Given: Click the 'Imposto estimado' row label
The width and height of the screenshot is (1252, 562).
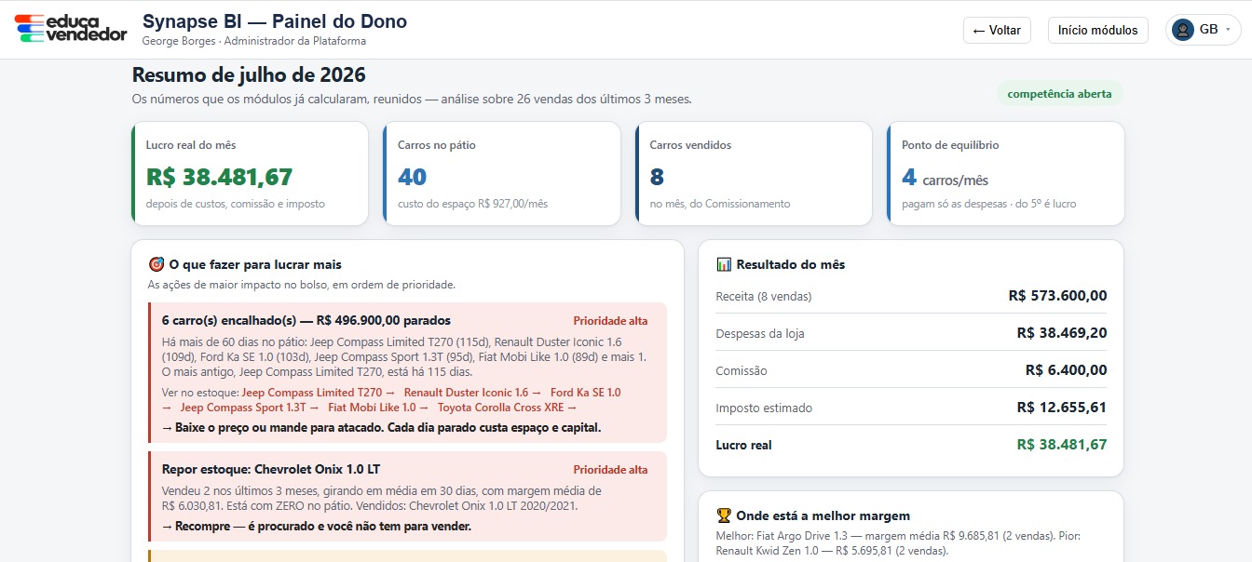Looking at the screenshot, I should 764,408.
